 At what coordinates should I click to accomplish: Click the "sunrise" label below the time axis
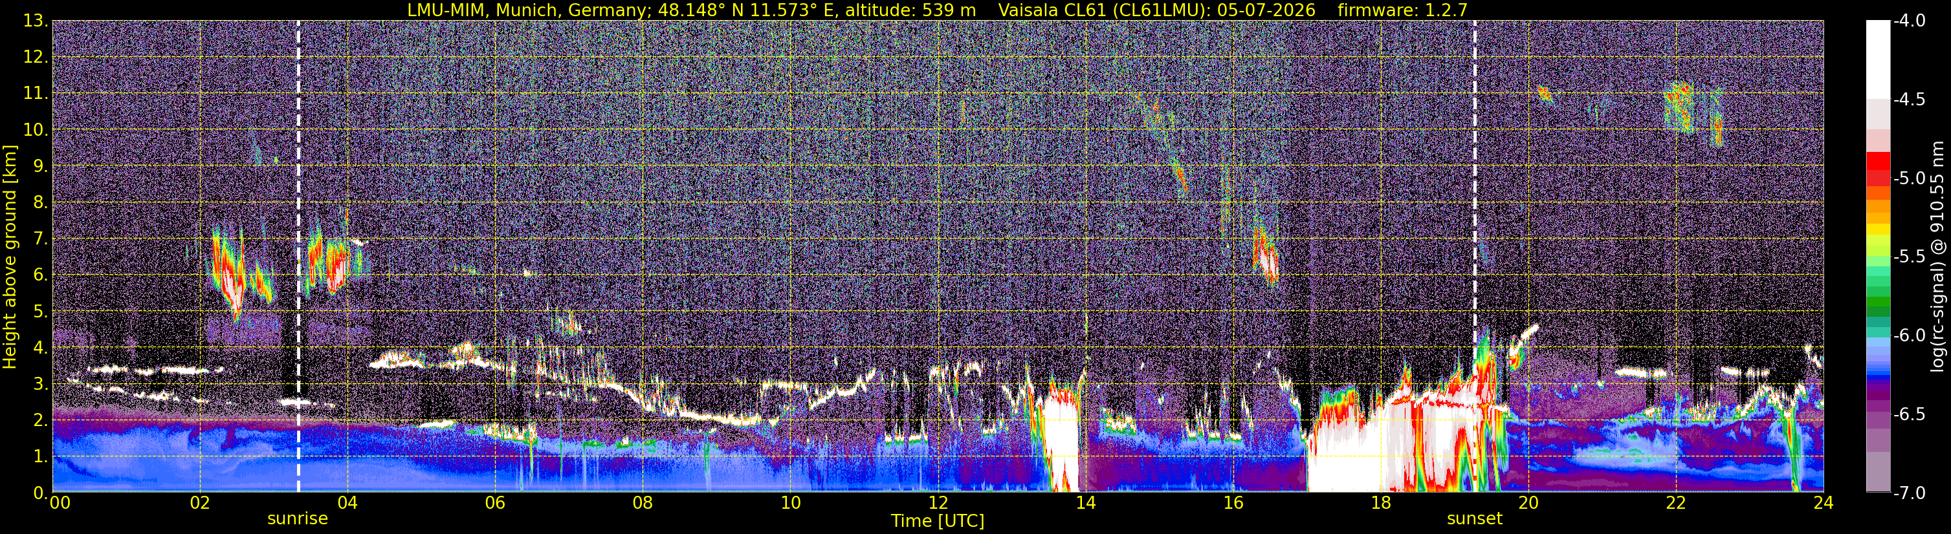pos(298,519)
